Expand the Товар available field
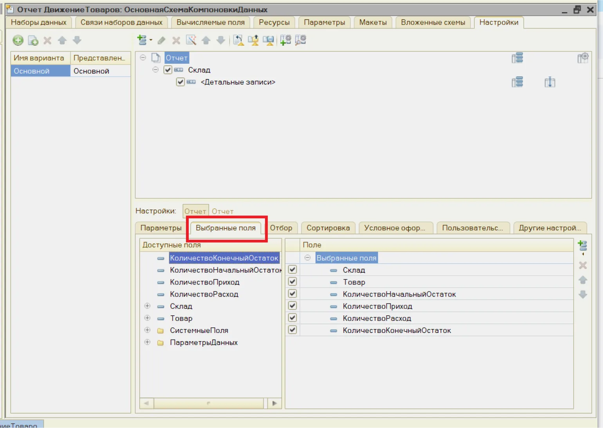The height and width of the screenshot is (428, 603). pyautogui.click(x=147, y=318)
